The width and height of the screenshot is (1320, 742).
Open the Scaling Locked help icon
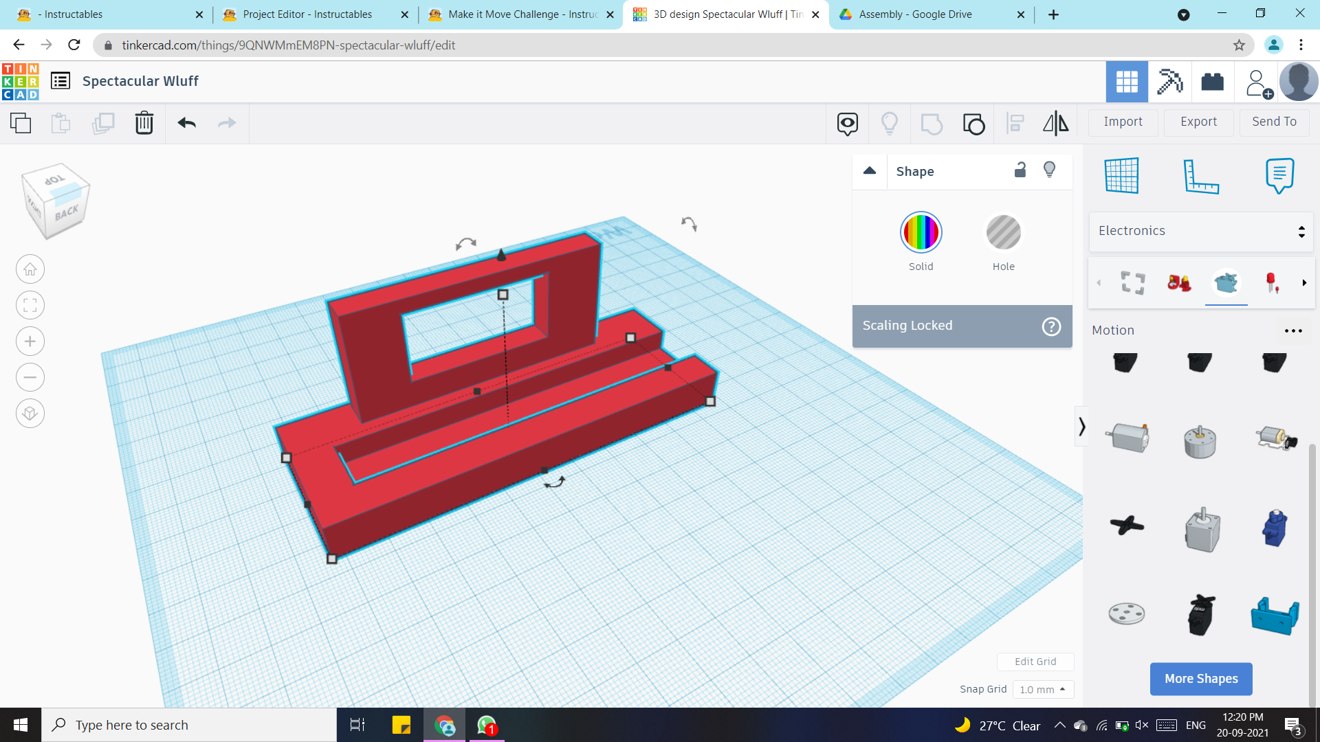coord(1051,326)
